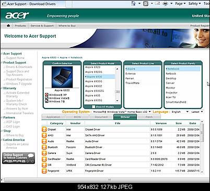Select Projector in the product family list
This screenshot has width=210, height=191.
click(171, 92)
